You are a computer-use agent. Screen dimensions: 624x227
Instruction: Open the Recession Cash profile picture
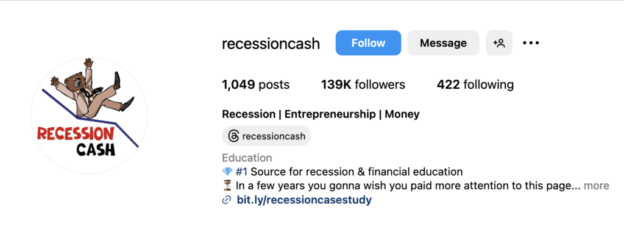tap(89, 116)
